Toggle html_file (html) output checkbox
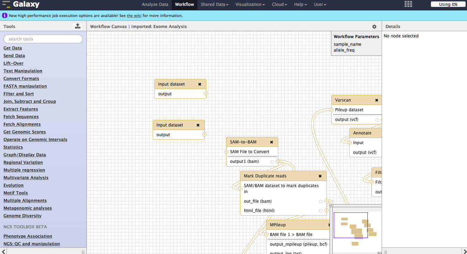Screen dimensions: 467x254 [321, 211]
